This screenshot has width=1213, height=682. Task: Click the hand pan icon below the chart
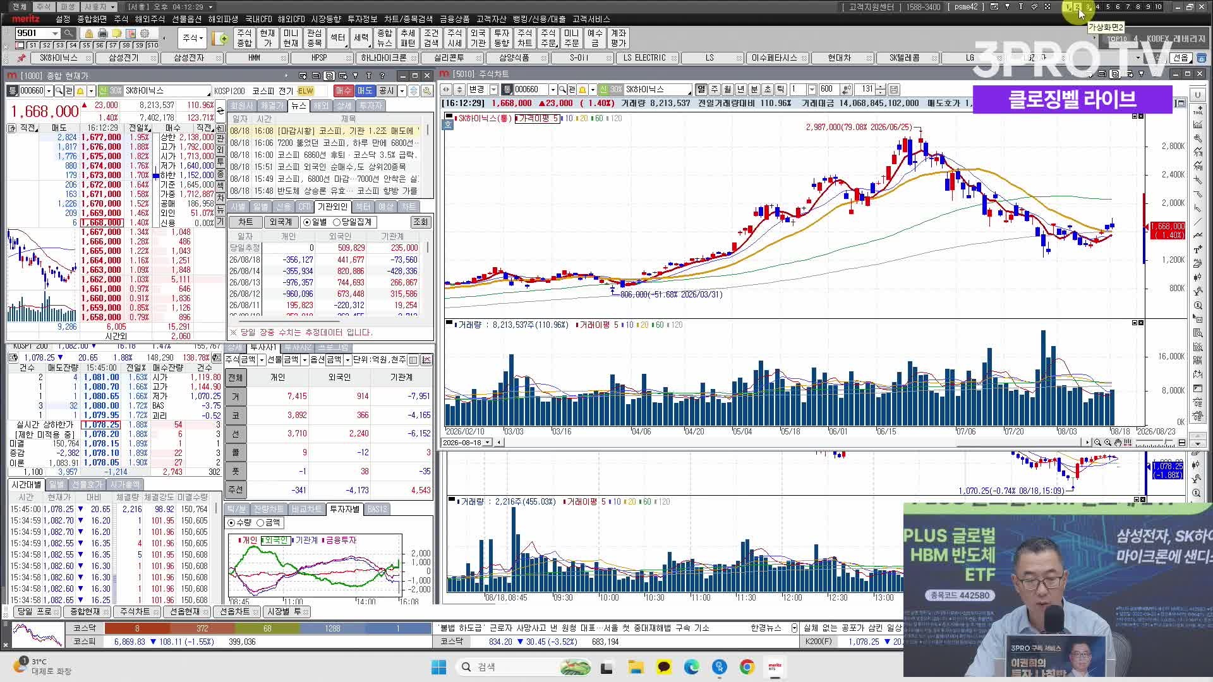coord(1118,443)
